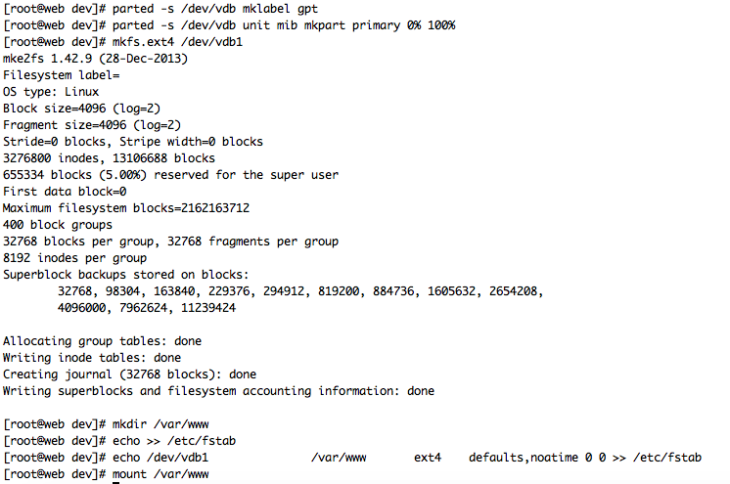Click the 'Fragment size=4096' line
Screen dimensions: 730x484
(x=92, y=125)
